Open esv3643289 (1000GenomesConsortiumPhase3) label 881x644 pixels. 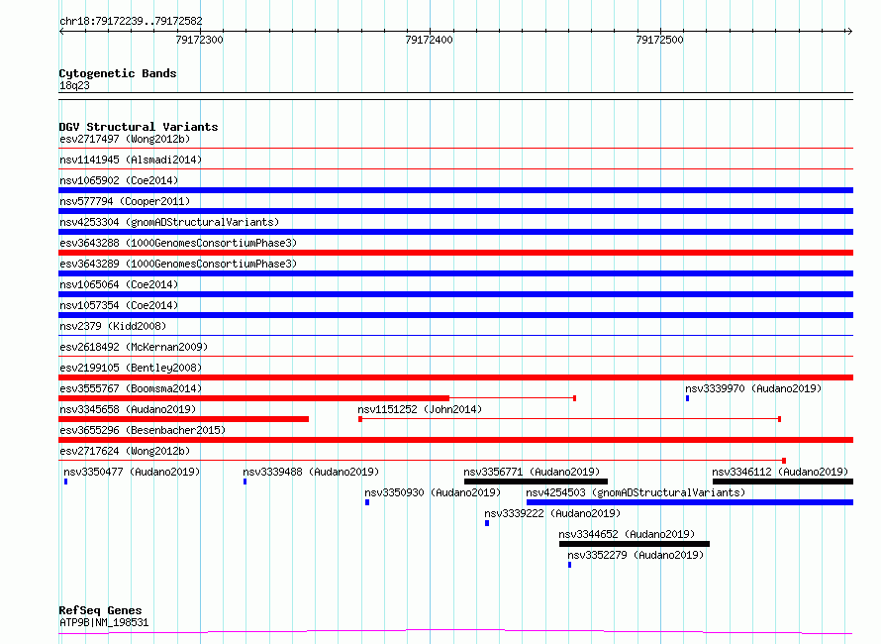tap(178, 264)
